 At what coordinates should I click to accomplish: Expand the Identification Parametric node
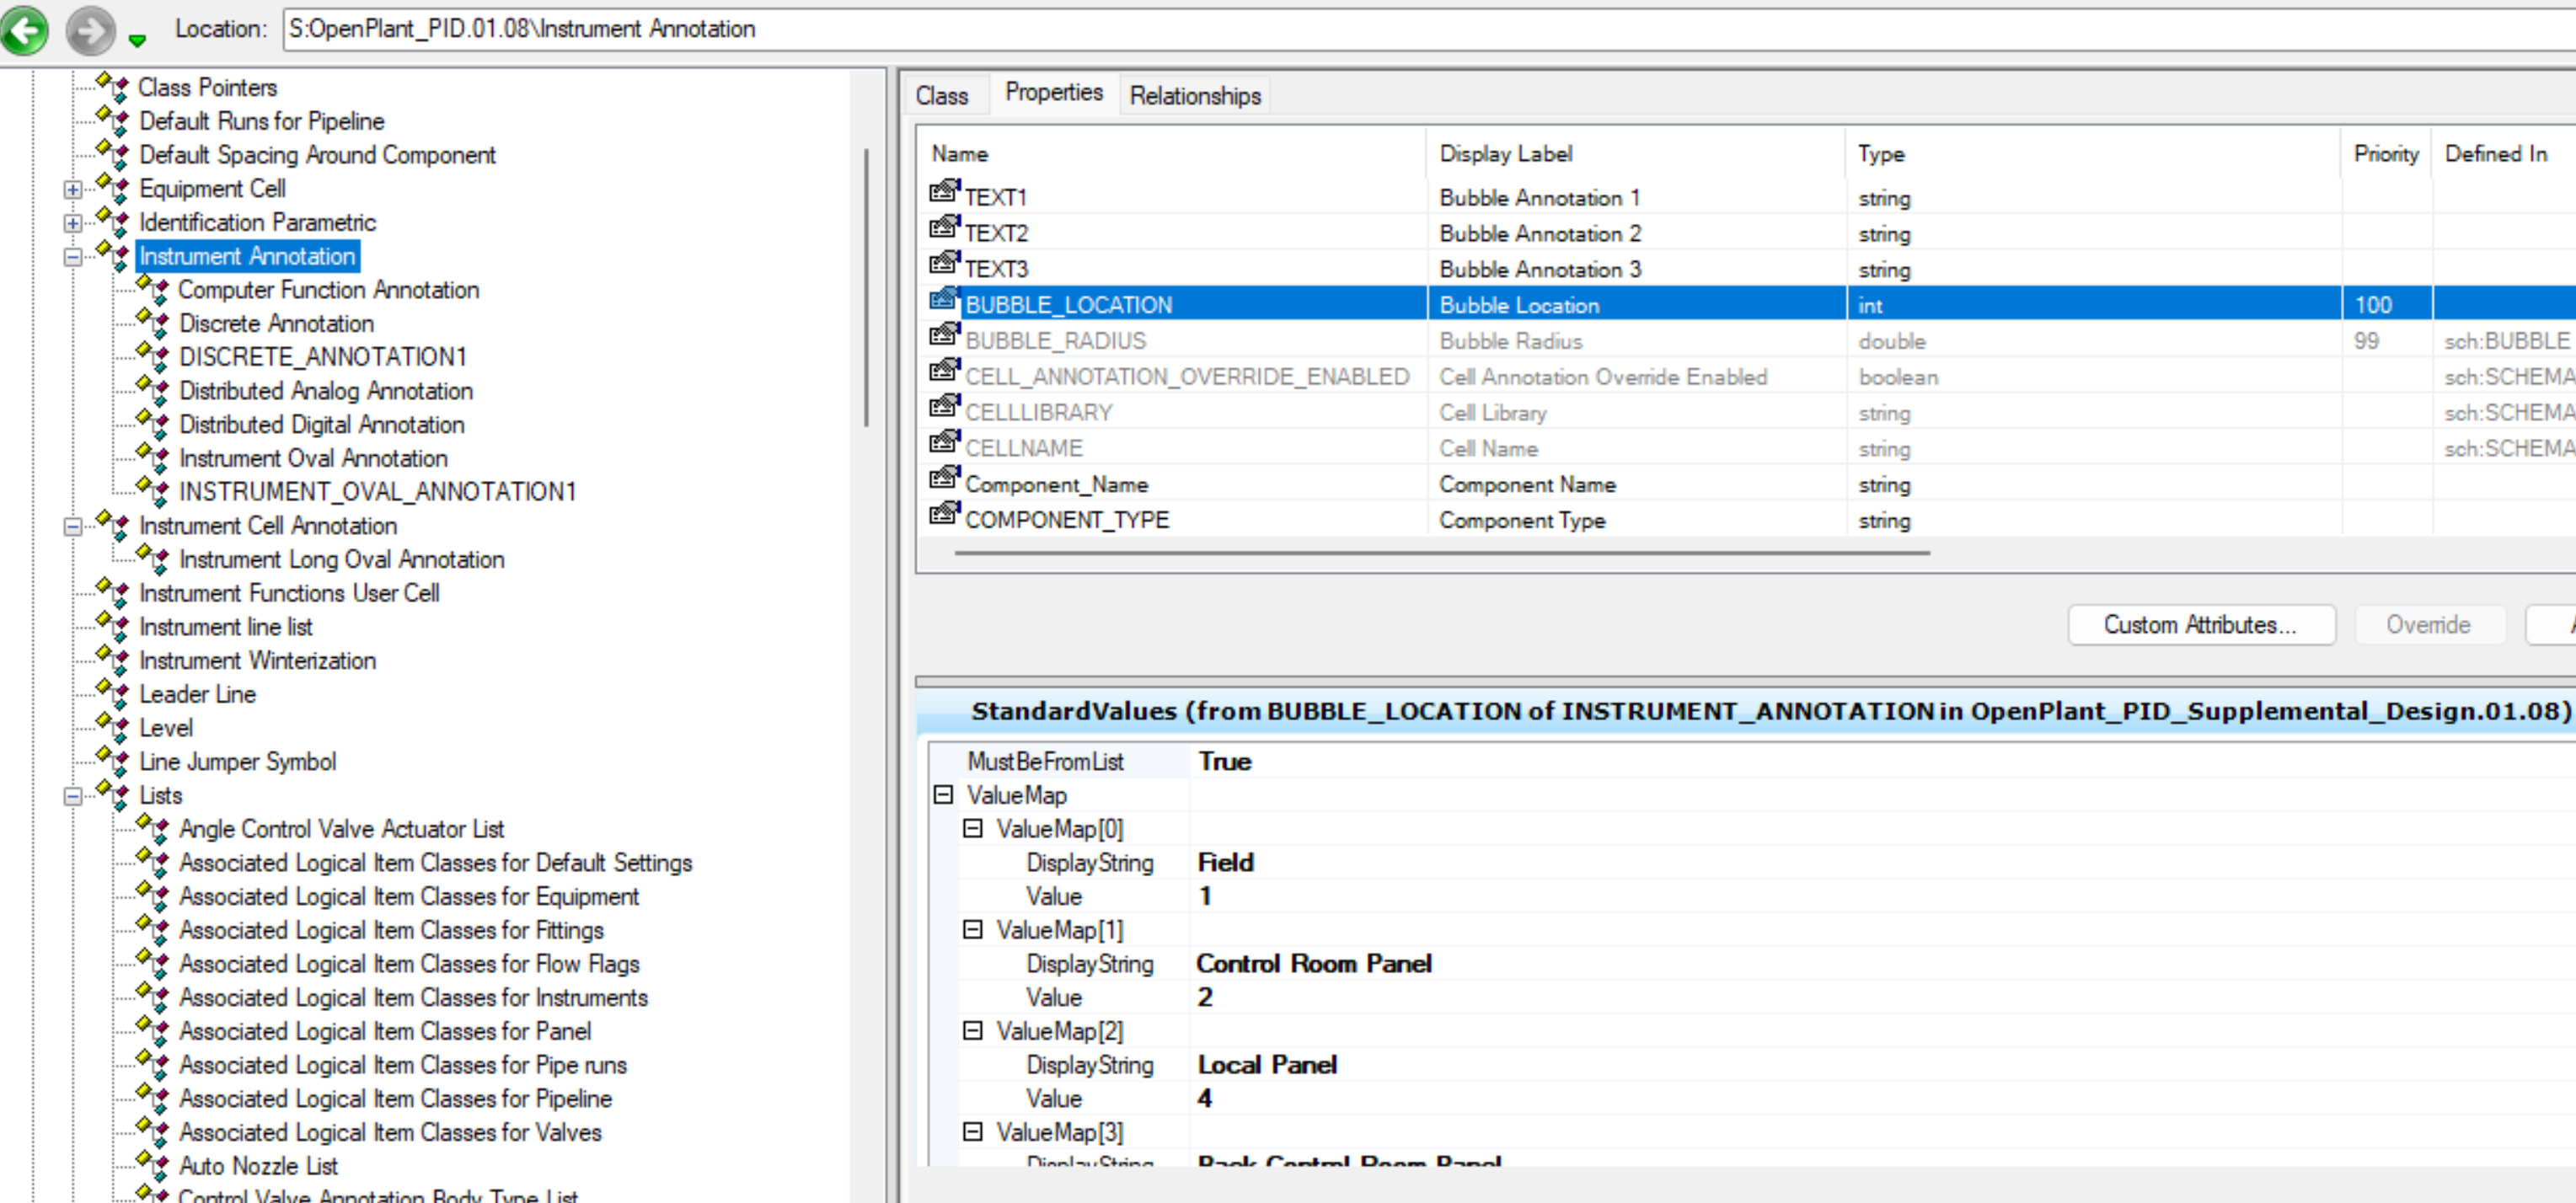click(73, 223)
